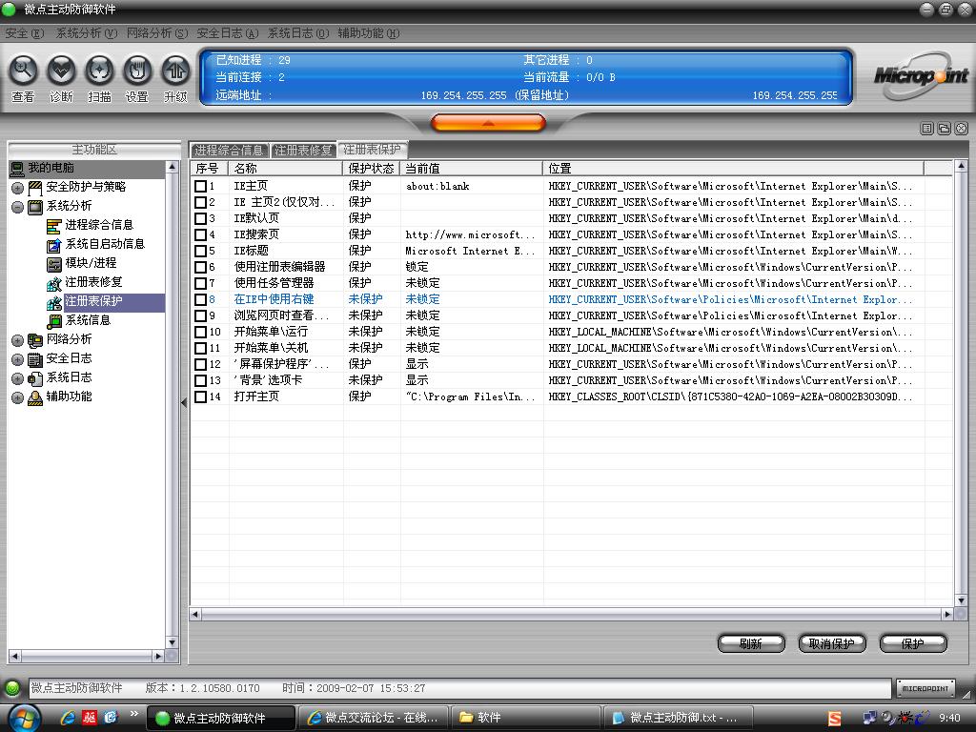Collapse the 系统分析 tree node
This screenshot has height=732, width=976.
17,207
